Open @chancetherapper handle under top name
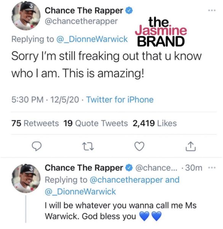The width and height of the screenshot is (223, 229). click(81, 21)
